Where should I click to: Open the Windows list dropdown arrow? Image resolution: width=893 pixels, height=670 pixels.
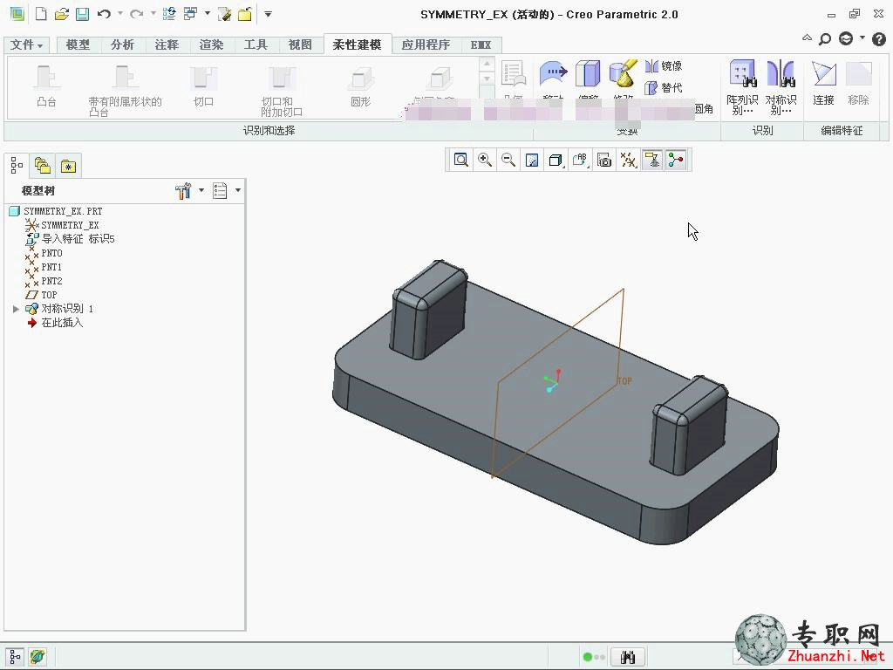(208, 14)
